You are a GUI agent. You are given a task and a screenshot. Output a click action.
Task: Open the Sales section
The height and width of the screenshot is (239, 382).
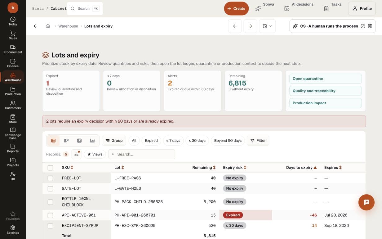click(x=13, y=35)
